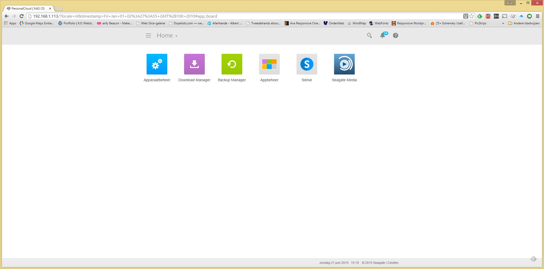544x269 pixels.
Task: Click the boxed M icon in the address bar
Action: (x=465, y=16)
